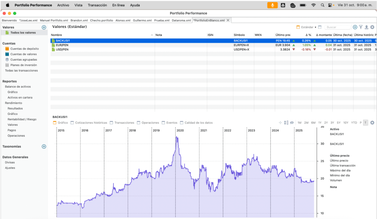Image resolution: width=377 pixels, height=219 pixels.
Task: Open the Estándar view dropdown
Action: coord(307,27)
